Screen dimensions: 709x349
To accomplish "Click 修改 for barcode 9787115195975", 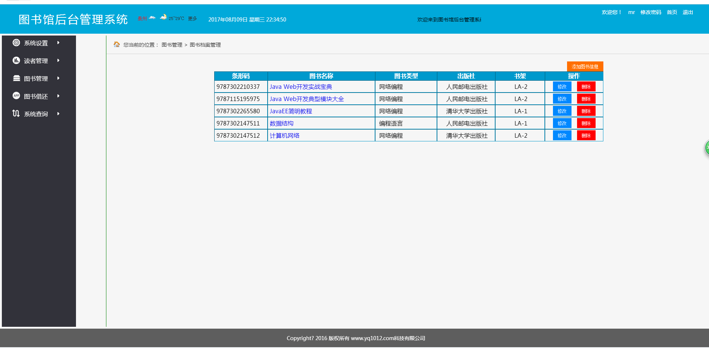I will pyautogui.click(x=562, y=99).
